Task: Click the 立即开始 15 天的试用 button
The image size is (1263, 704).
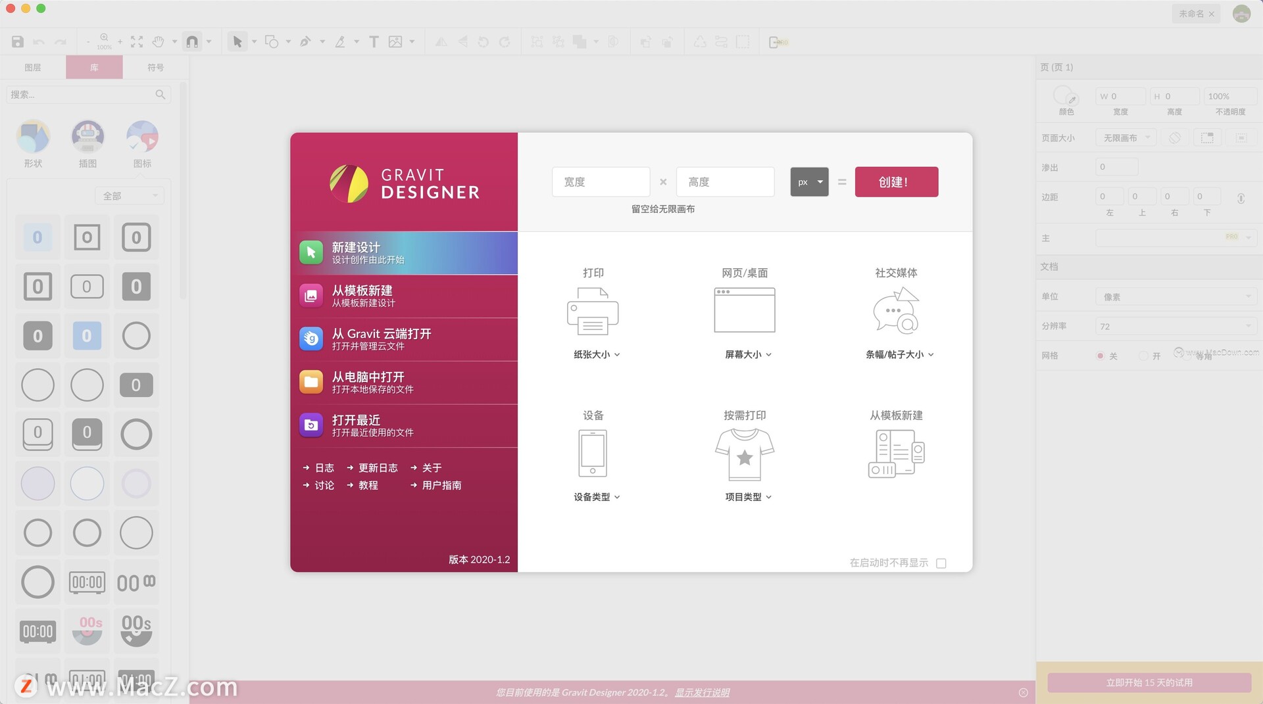Action: tap(1149, 682)
